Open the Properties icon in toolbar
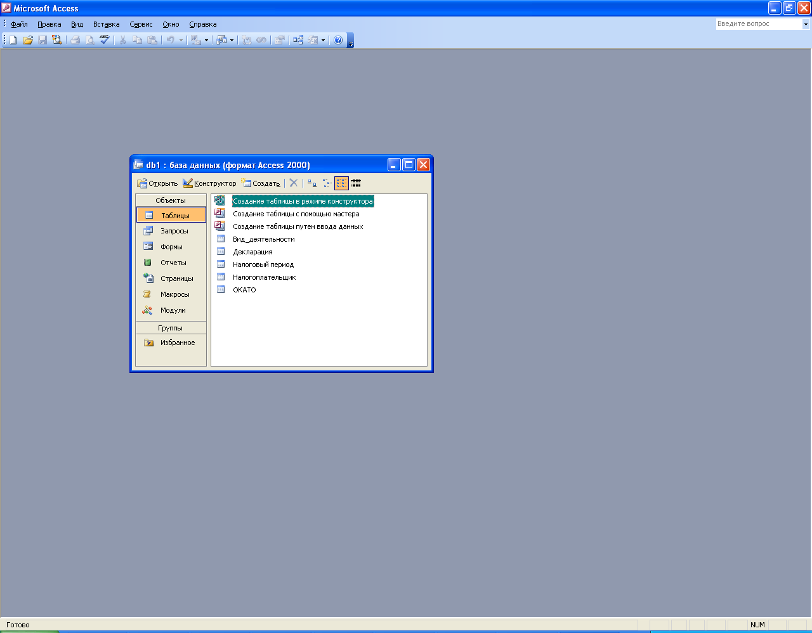This screenshot has height=633, width=812. [x=279, y=40]
